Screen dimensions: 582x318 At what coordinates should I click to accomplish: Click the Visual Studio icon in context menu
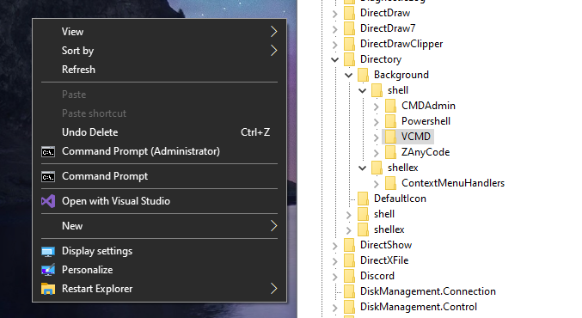coord(48,201)
